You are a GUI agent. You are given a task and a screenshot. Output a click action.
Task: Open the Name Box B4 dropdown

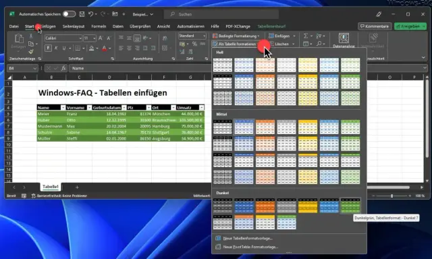pos(34,68)
